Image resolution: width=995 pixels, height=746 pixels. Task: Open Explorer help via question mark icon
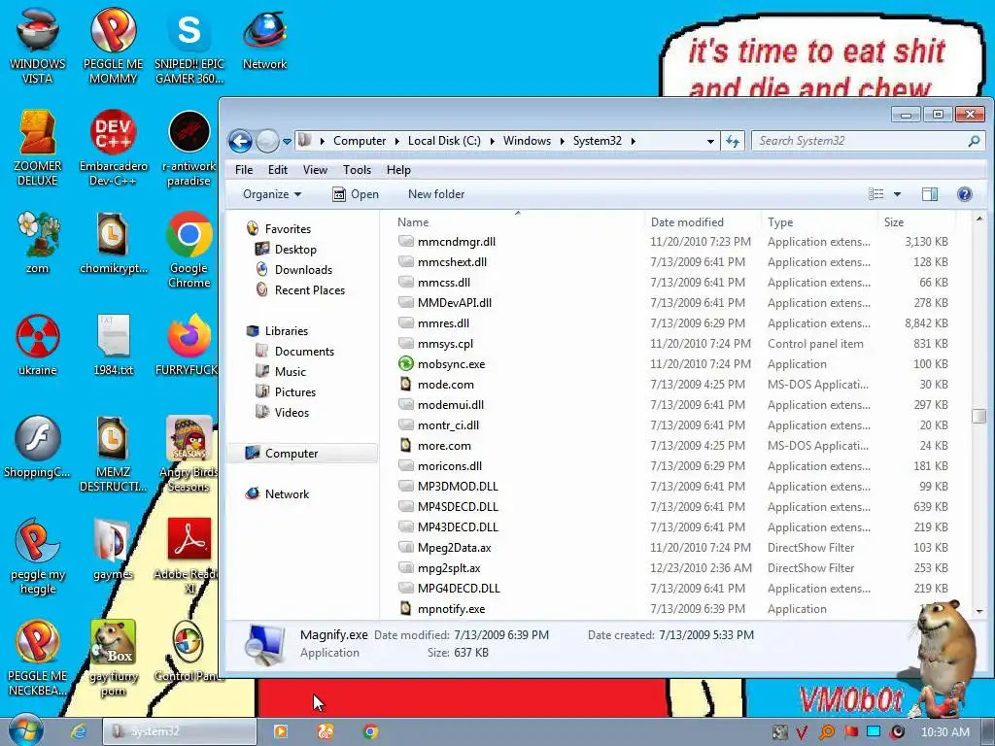(x=965, y=194)
